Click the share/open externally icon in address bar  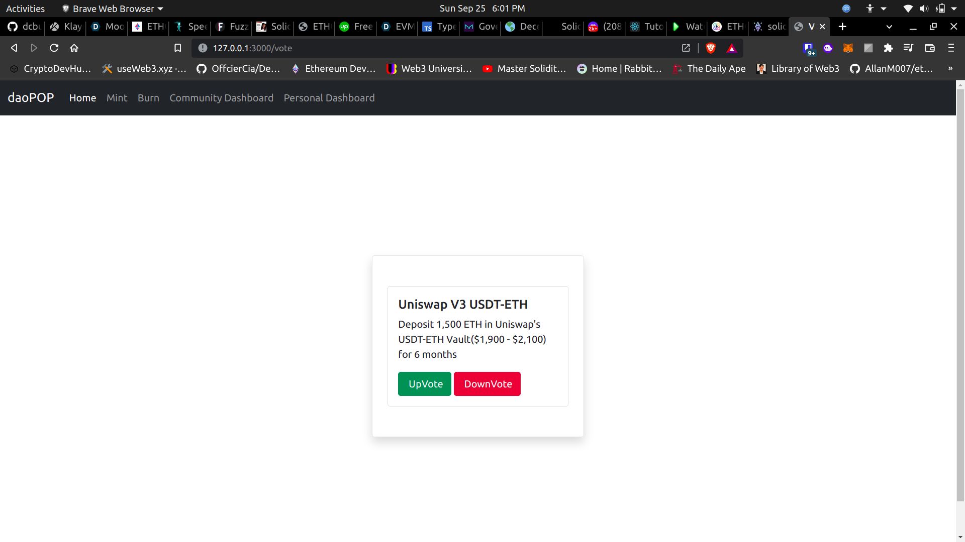(x=686, y=48)
